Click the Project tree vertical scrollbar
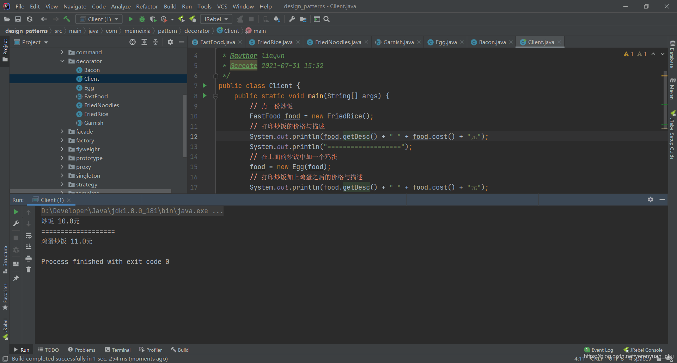This screenshot has height=363, width=677. (x=184, y=126)
